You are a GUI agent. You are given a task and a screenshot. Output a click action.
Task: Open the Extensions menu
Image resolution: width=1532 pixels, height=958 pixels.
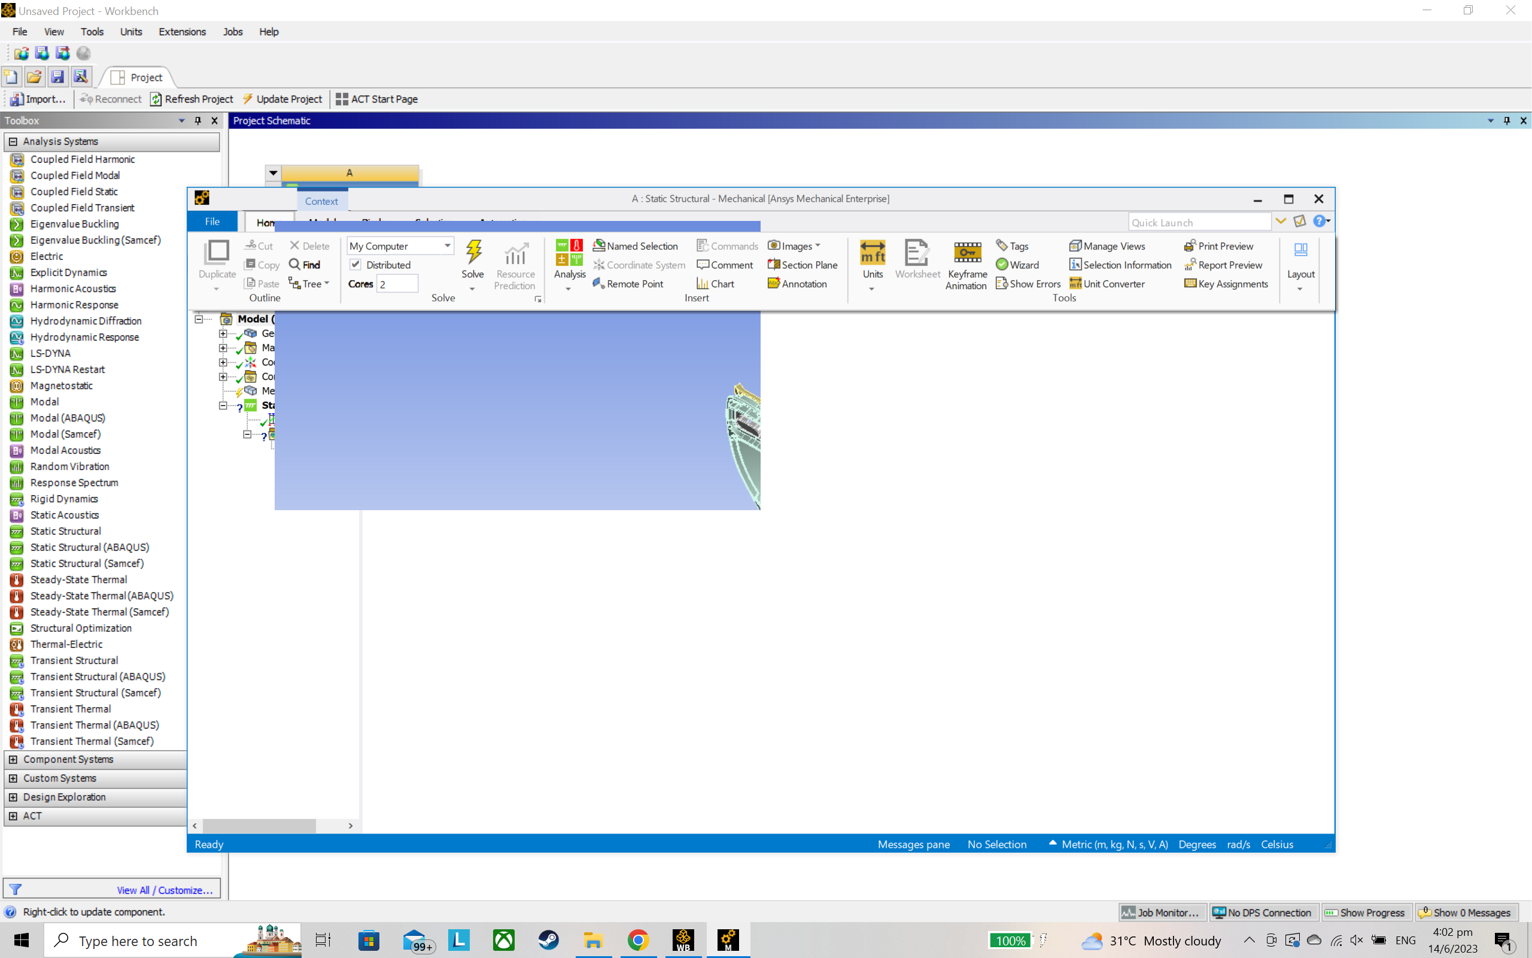point(182,32)
